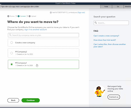Viewport: 131px width, 110px height.
Task: Click the 'Where do you want to move to?' heading
Action: (33, 22)
